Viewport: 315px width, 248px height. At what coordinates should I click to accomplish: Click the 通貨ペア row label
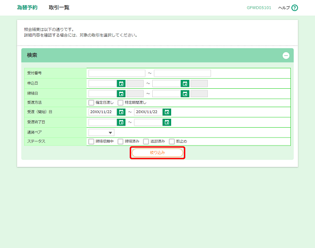[x=34, y=132]
